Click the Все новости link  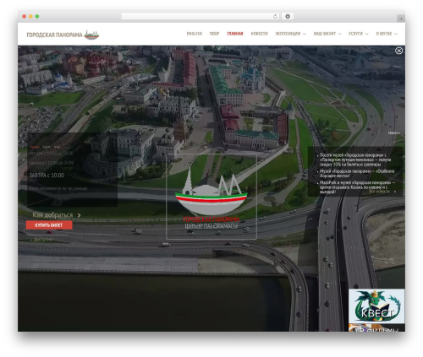click(x=379, y=192)
